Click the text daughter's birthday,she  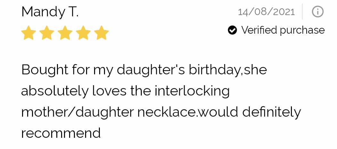pos(192,70)
